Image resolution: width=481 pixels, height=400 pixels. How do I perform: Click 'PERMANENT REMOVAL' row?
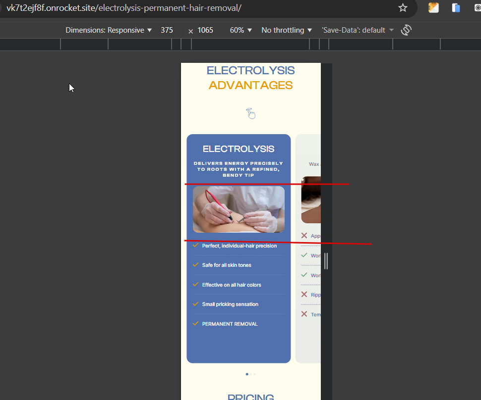click(239, 324)
